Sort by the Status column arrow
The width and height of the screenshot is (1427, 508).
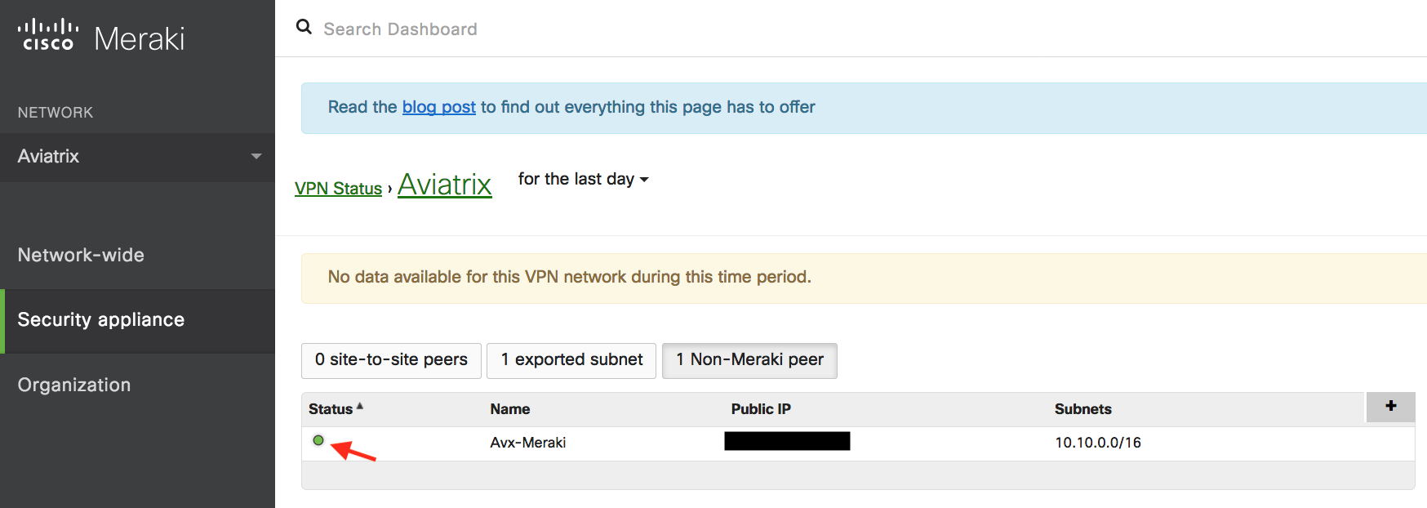click(360, 407)
